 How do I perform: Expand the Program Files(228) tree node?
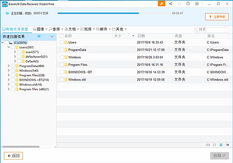coord(9,75)
